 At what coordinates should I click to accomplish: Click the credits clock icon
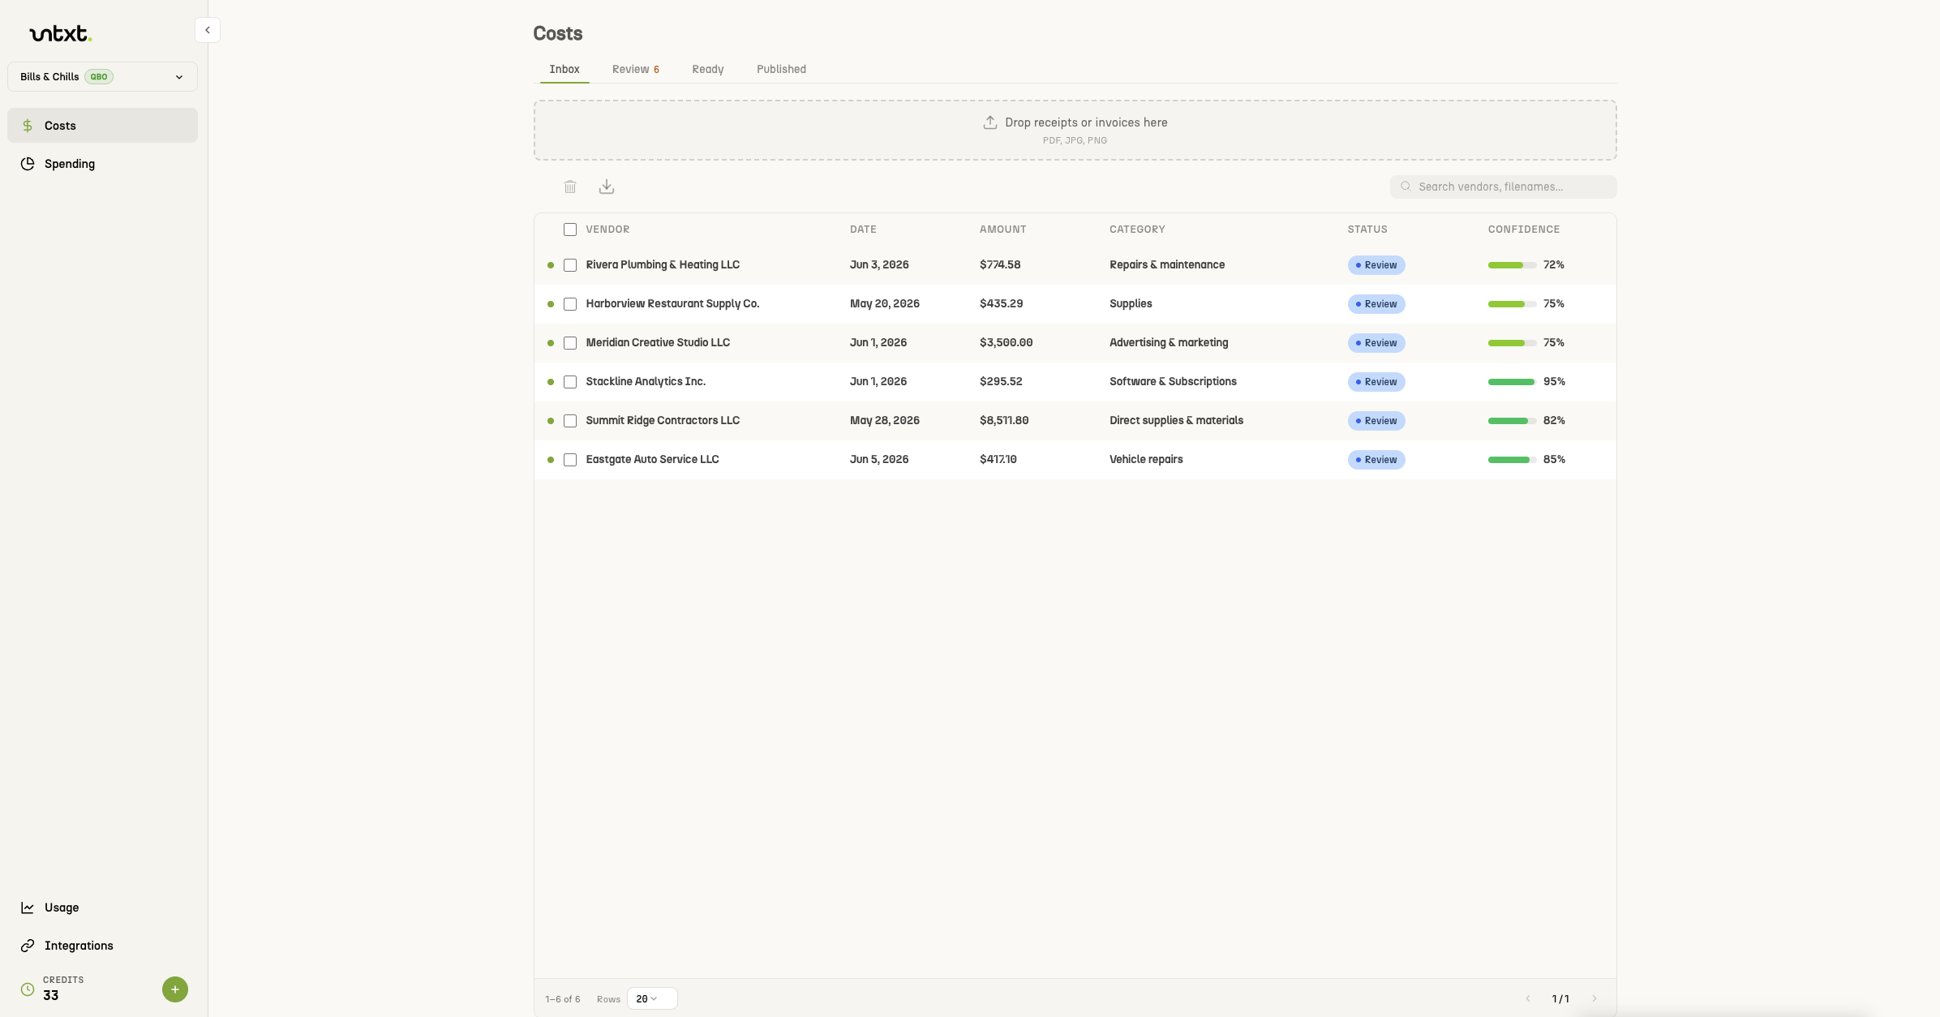point(28,989)
